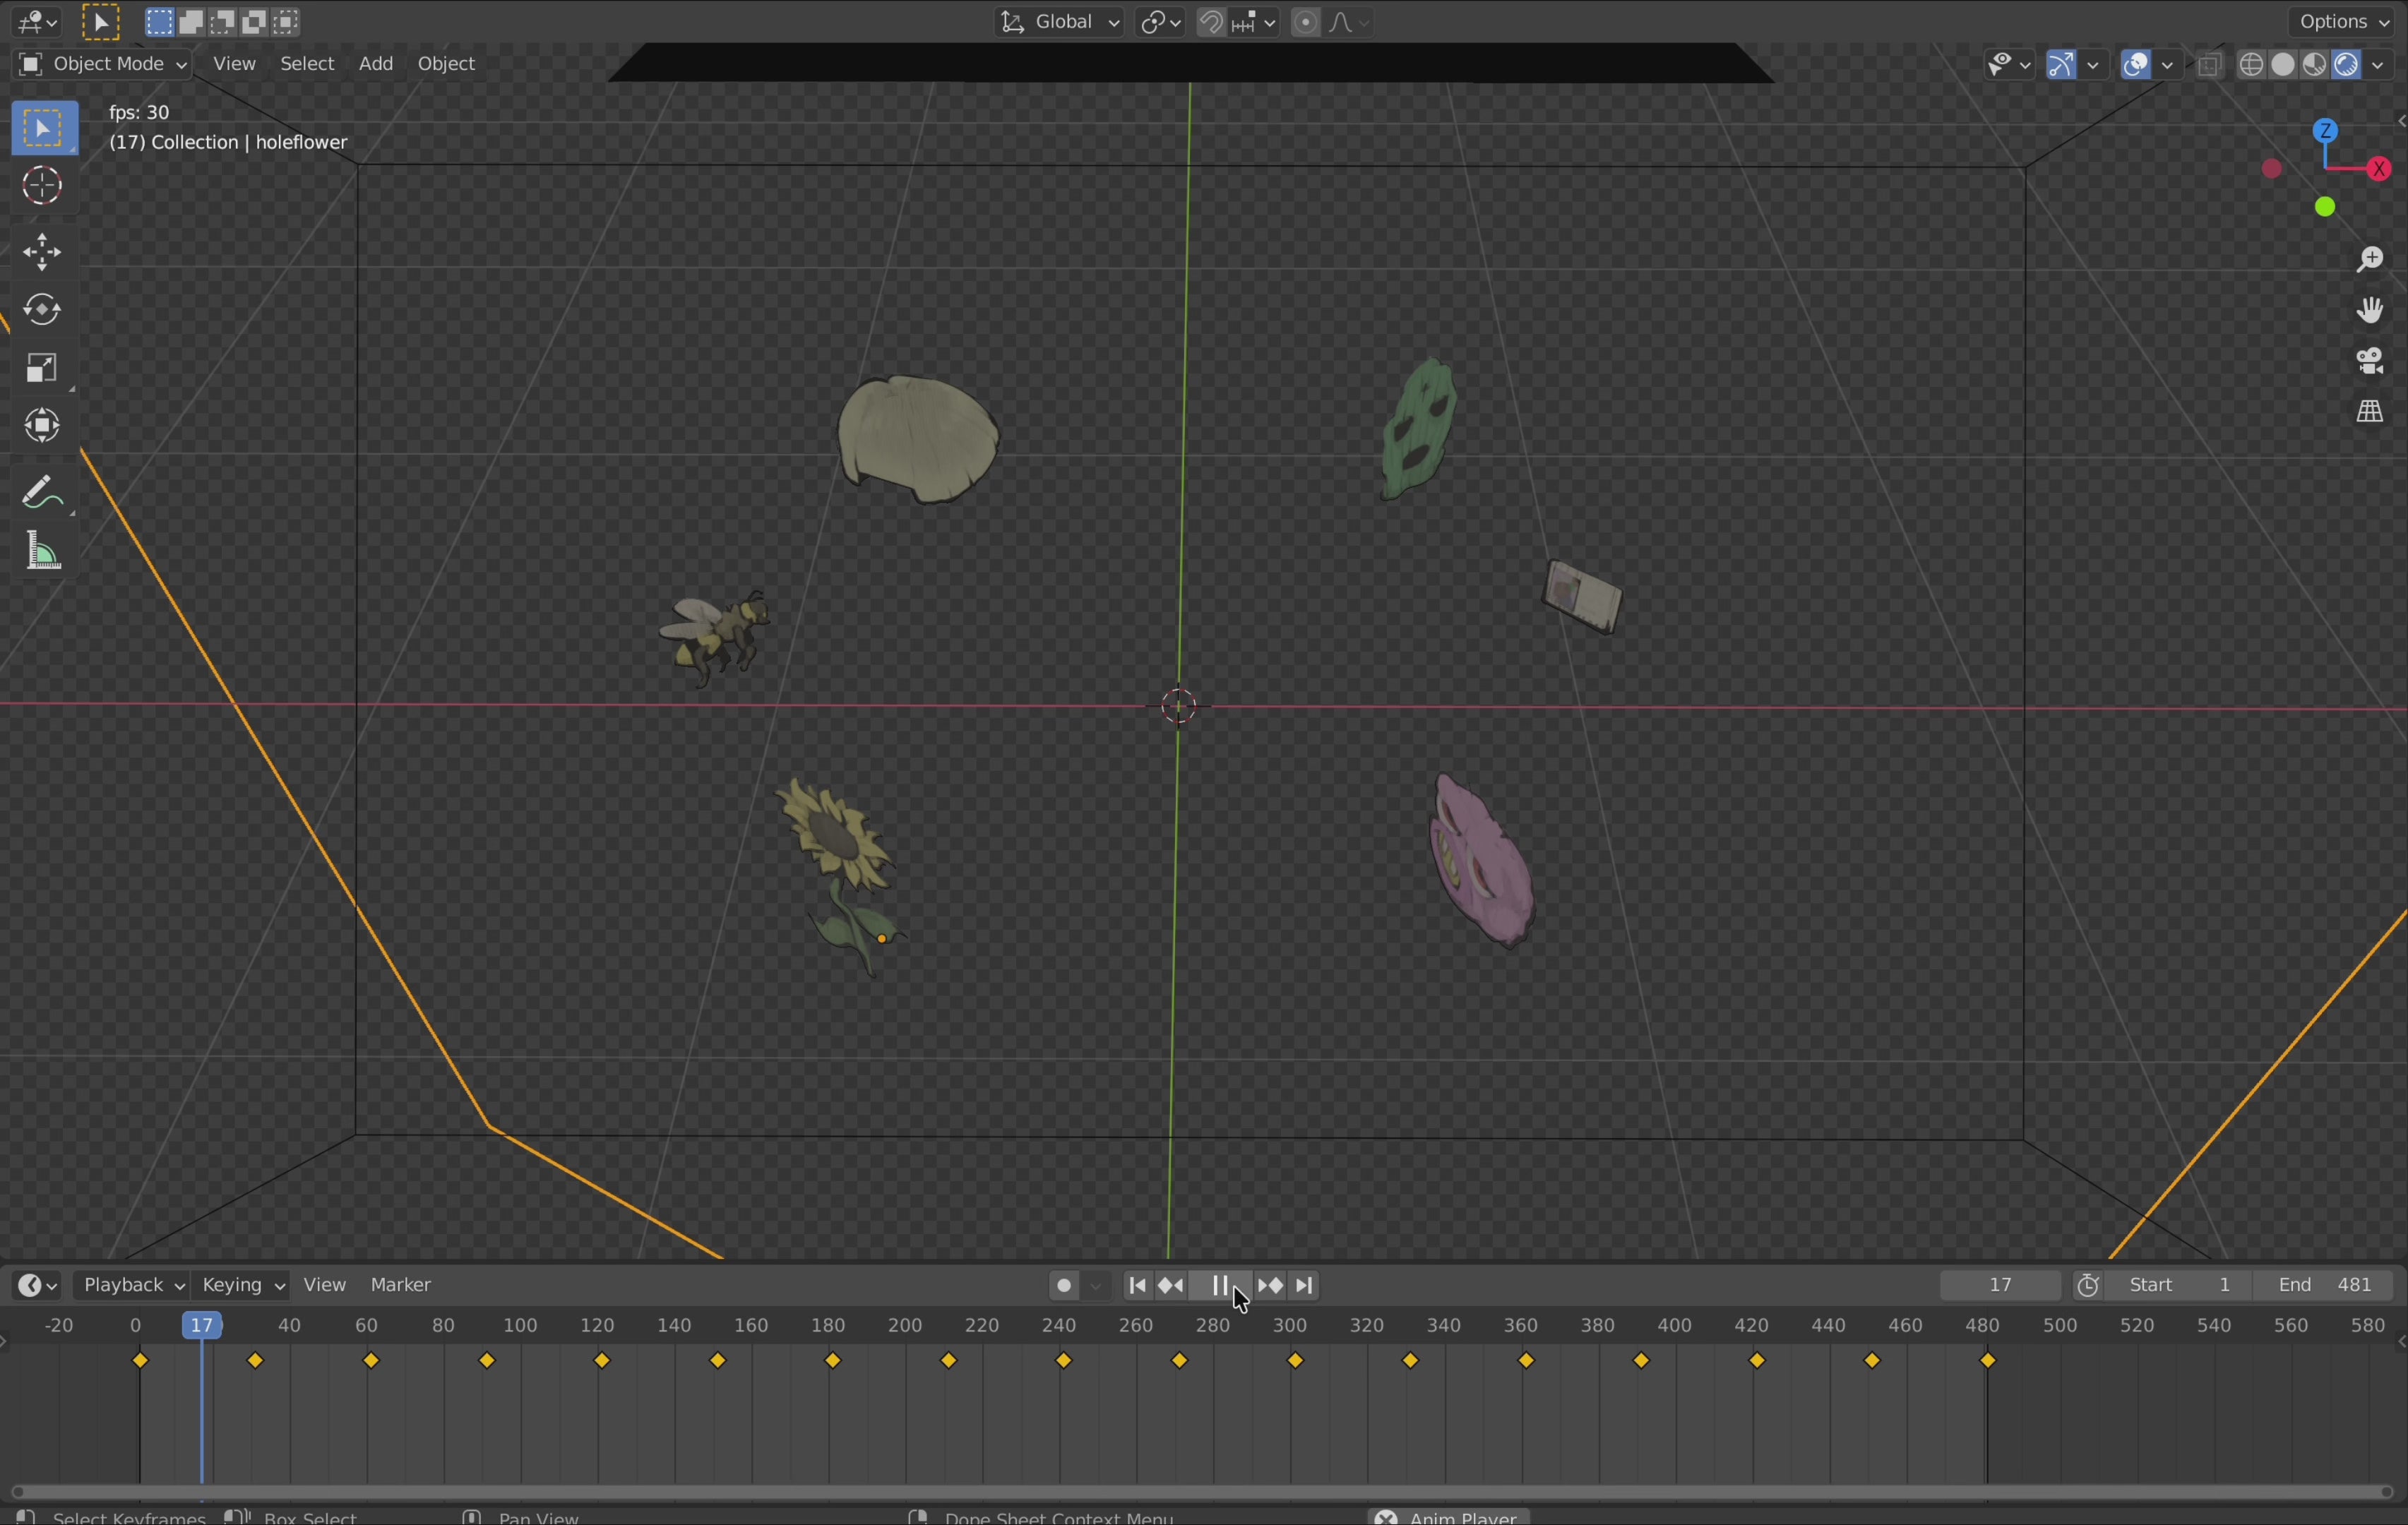Activate the Move tool
This screenshot has width=2408, height=1525.
click(42, 252)
